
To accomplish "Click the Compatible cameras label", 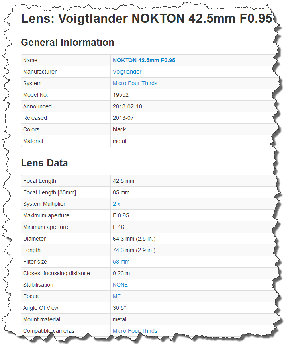I will (x=49, y=331).
